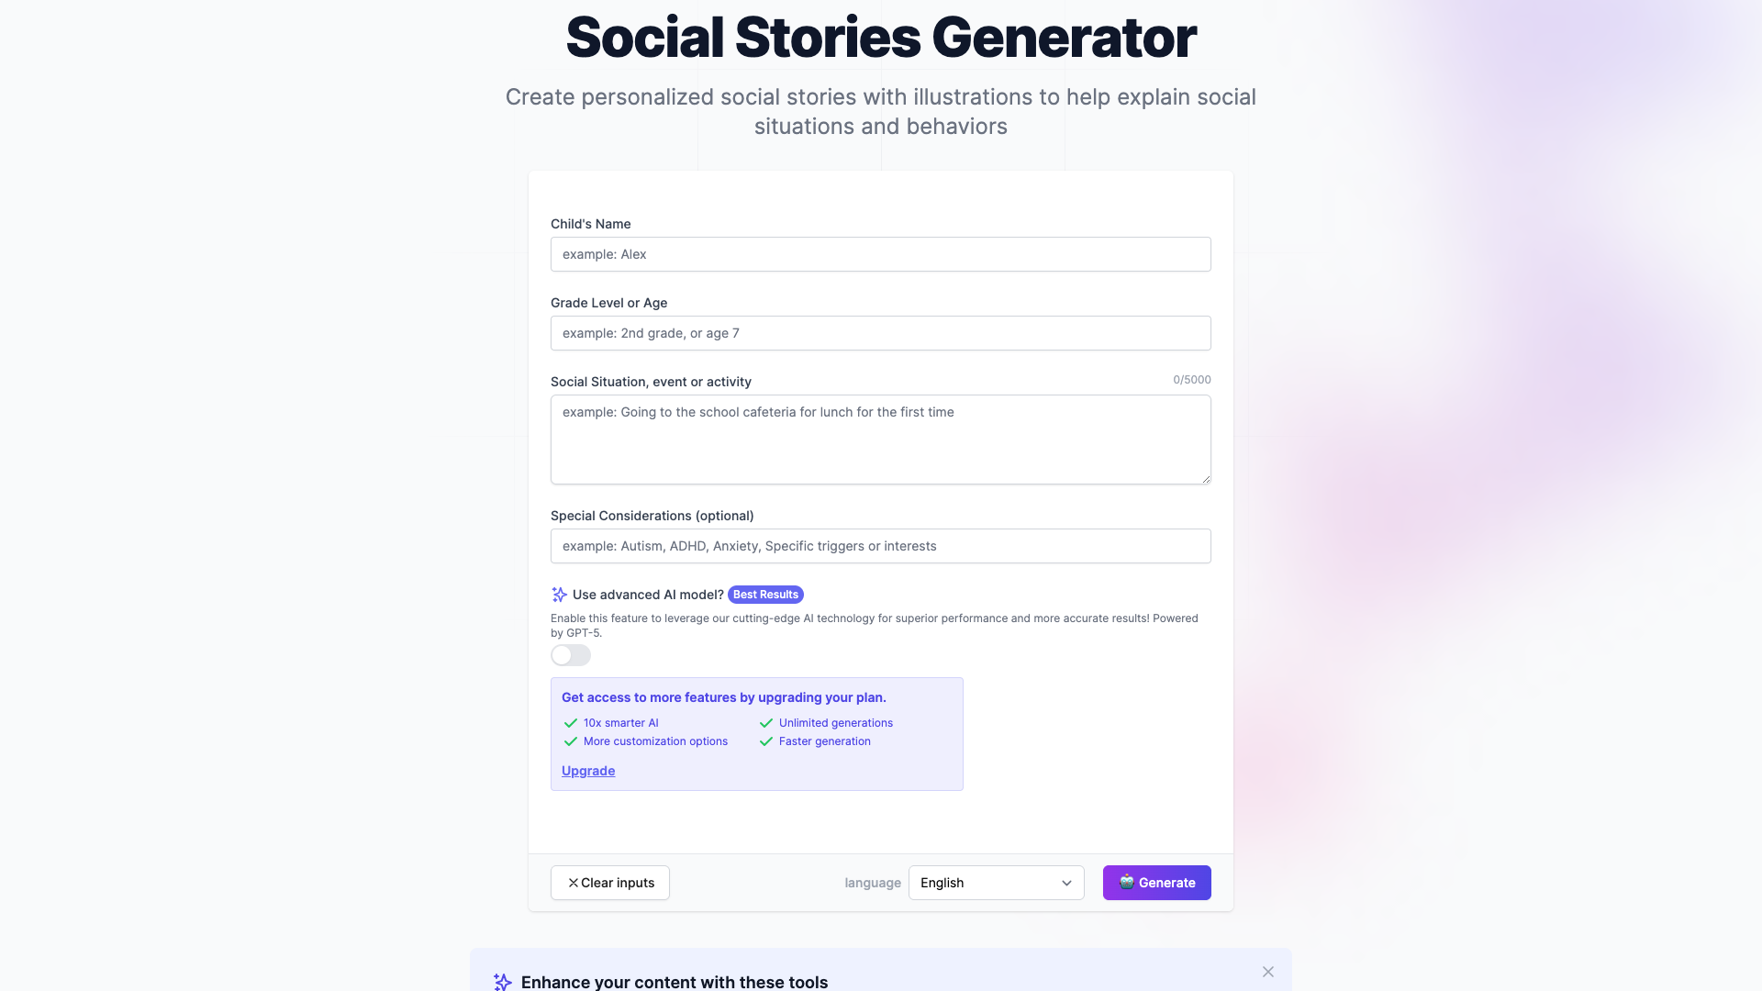The height and width of the screenshot is (991, 1762).
Task: Click the Special Considerations field
Action: (x=880, y=545)
